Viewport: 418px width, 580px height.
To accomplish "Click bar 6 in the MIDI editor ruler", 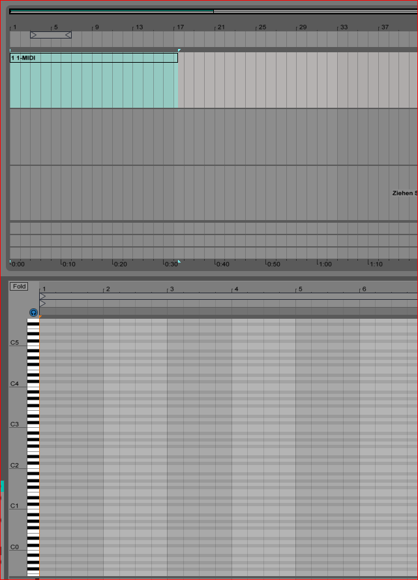I will 364,289.
